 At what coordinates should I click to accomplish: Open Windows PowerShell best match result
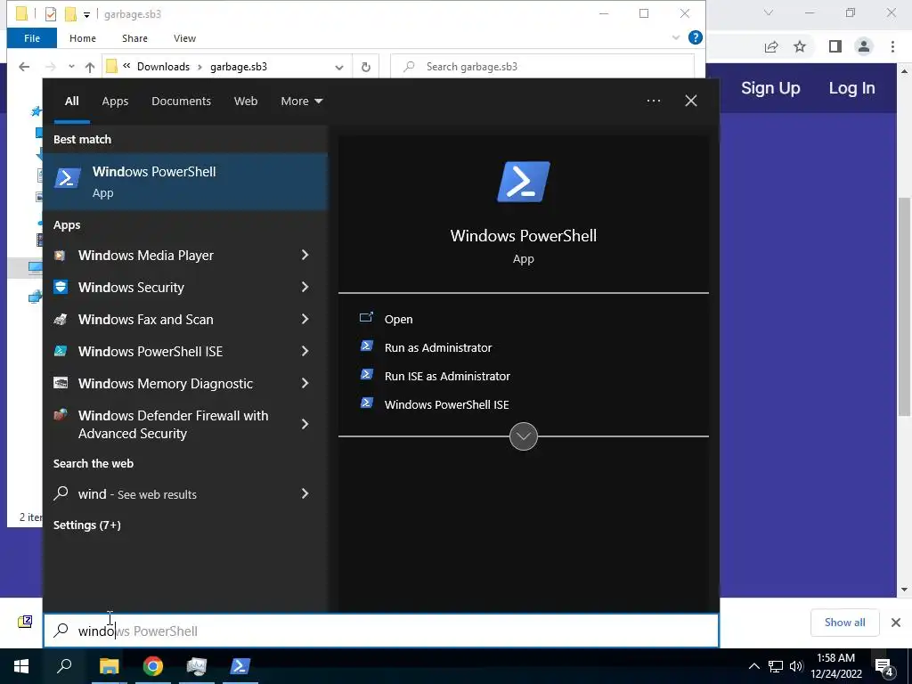(185, 182)
